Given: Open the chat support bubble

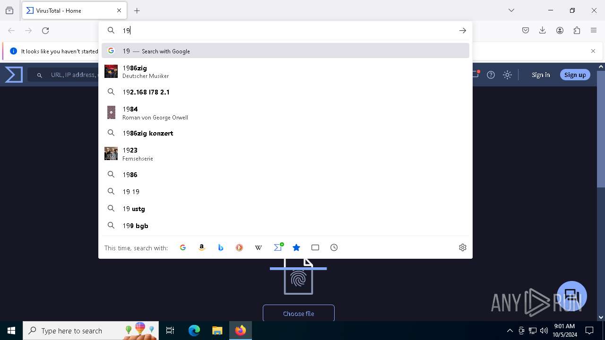Looking at the screenshot, I should coord(572,296).
